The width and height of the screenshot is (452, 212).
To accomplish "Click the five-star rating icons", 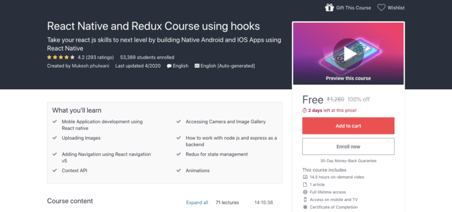I will [x=61, y=57].
